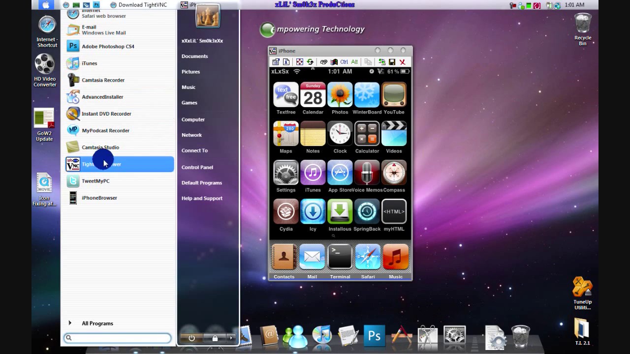Open Recycle Bin desktop icon
The height and width of the screenshot is (354, 630).
[x=583, y=29]
